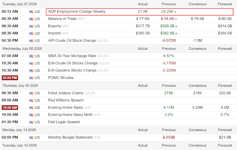Click the -3.775M previous value

pos(169,63)
